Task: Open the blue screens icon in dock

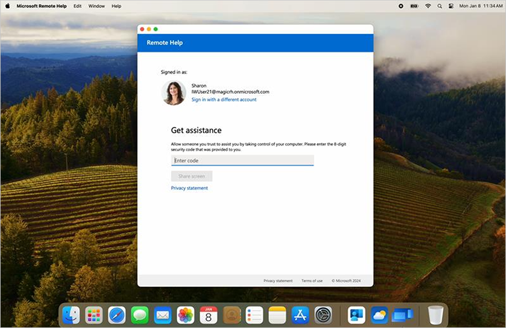Action: coord(402,315)
